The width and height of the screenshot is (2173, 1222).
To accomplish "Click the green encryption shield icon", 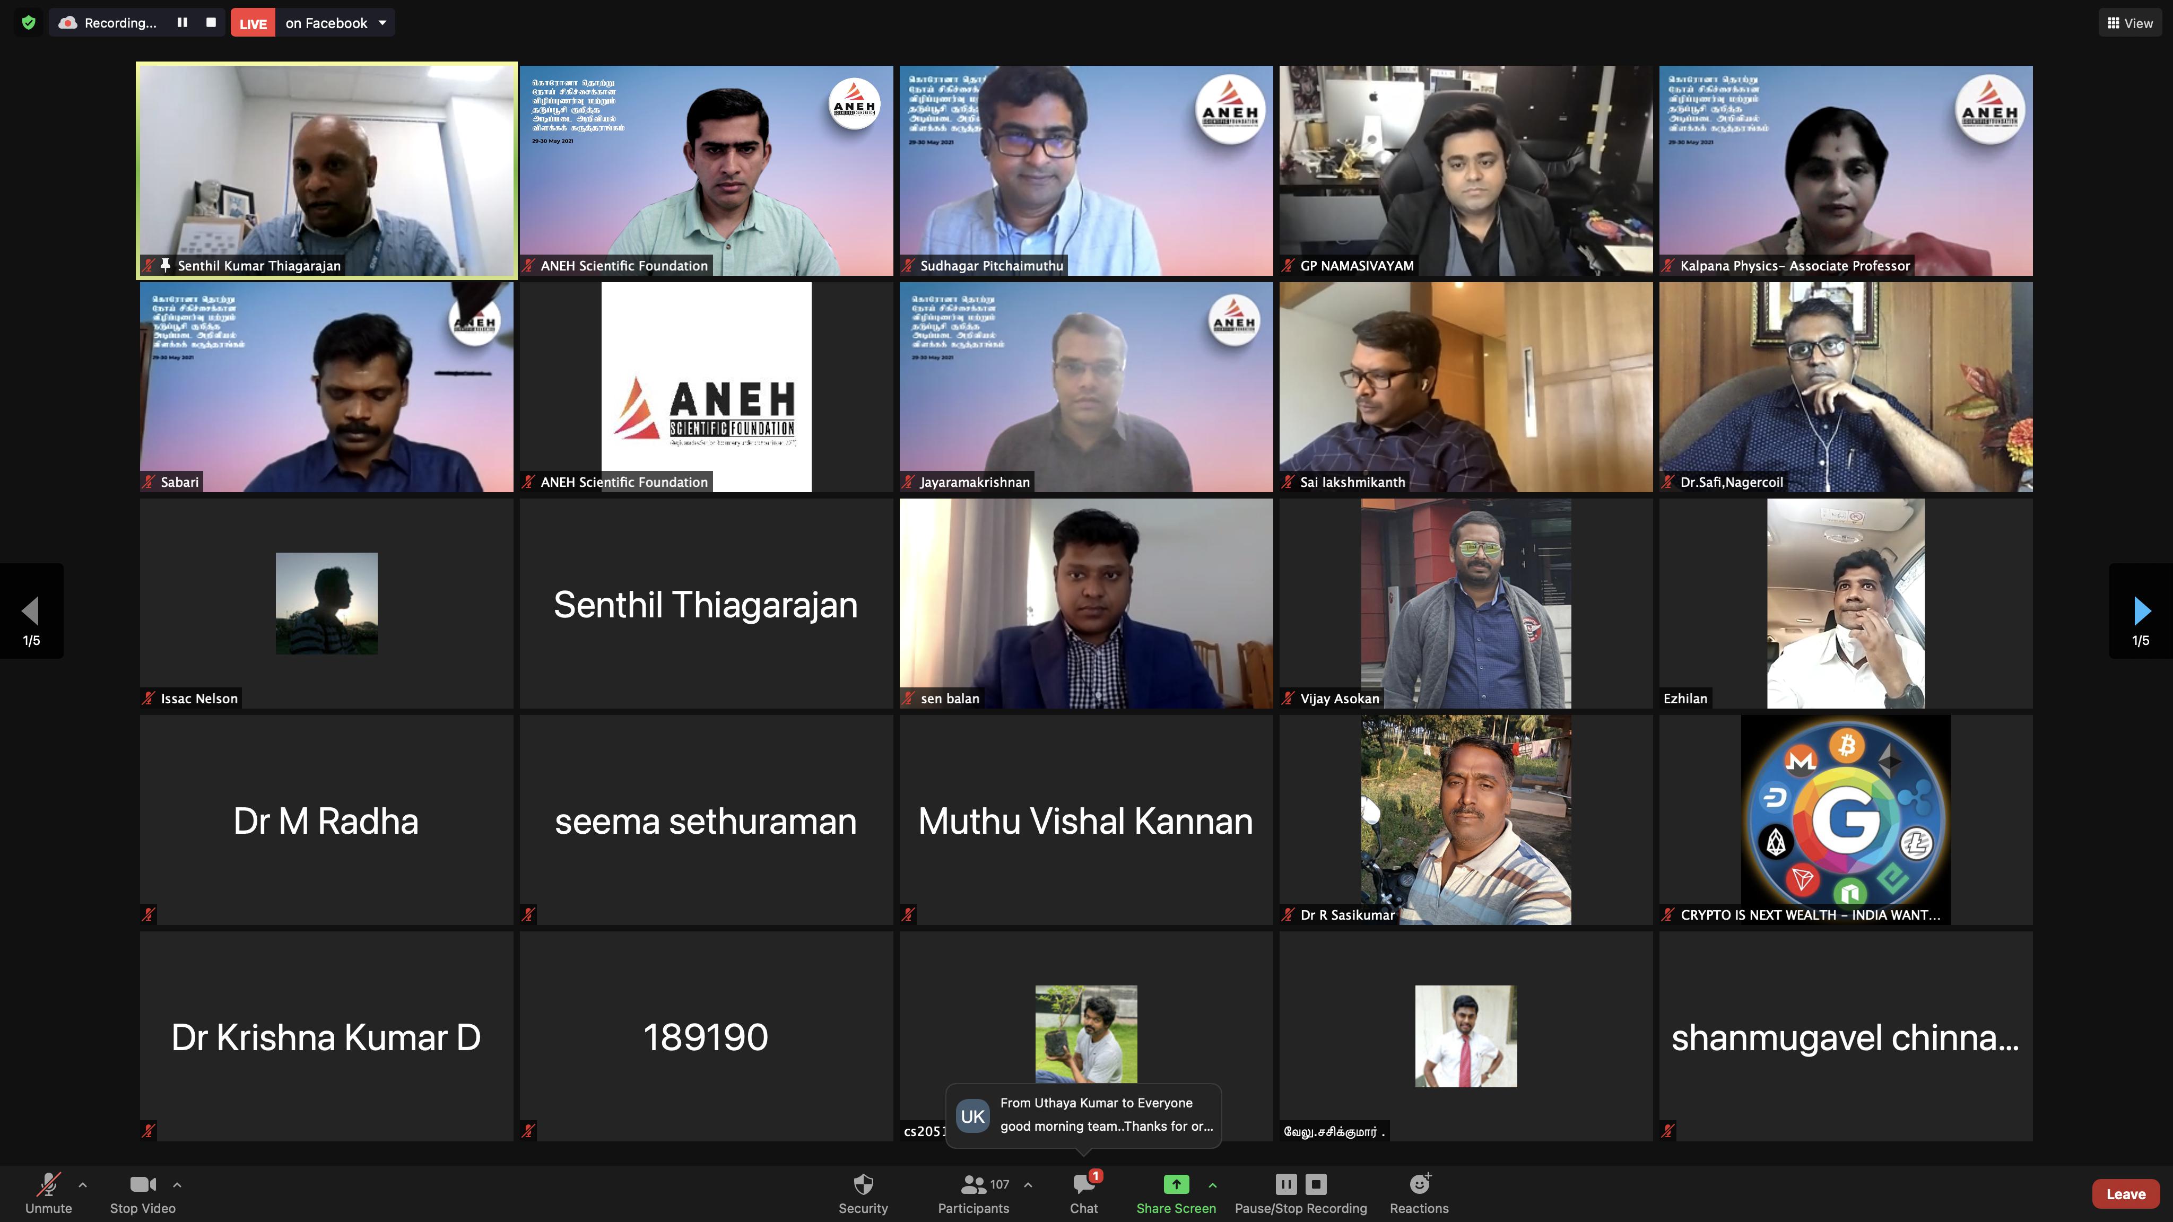I will click(x=29, y=23).
